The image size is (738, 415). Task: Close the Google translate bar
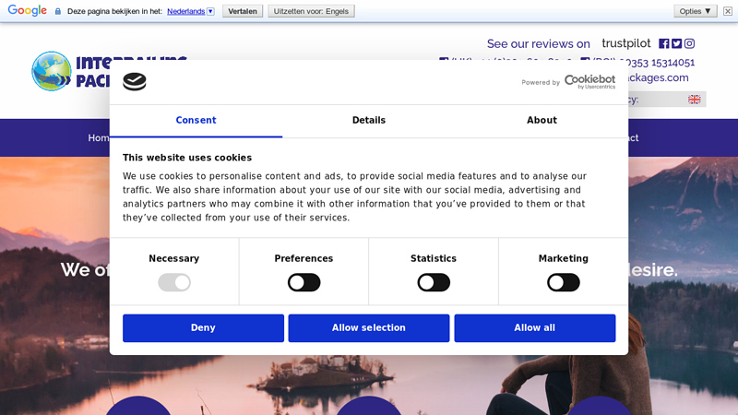point(728,11)
